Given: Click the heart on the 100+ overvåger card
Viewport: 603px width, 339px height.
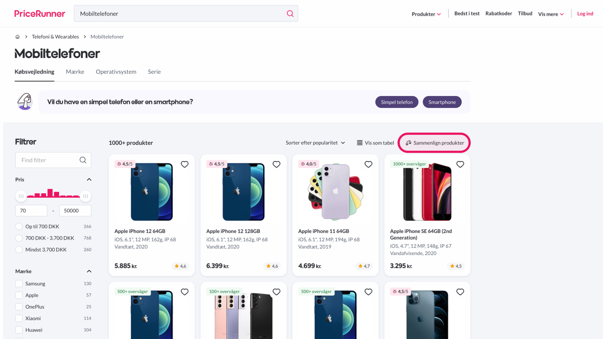Looking at the screenshot, I should (x=276, y=292).
